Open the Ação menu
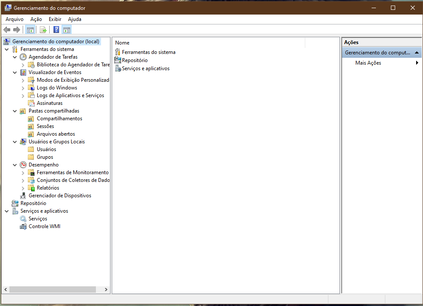This screenshot has width=423, height=306. [36, 19]
